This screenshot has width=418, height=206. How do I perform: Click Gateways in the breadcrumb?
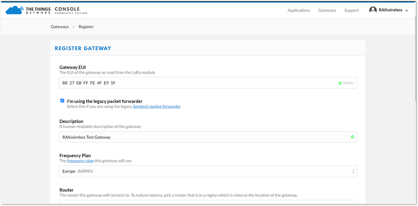click(60, 27)
